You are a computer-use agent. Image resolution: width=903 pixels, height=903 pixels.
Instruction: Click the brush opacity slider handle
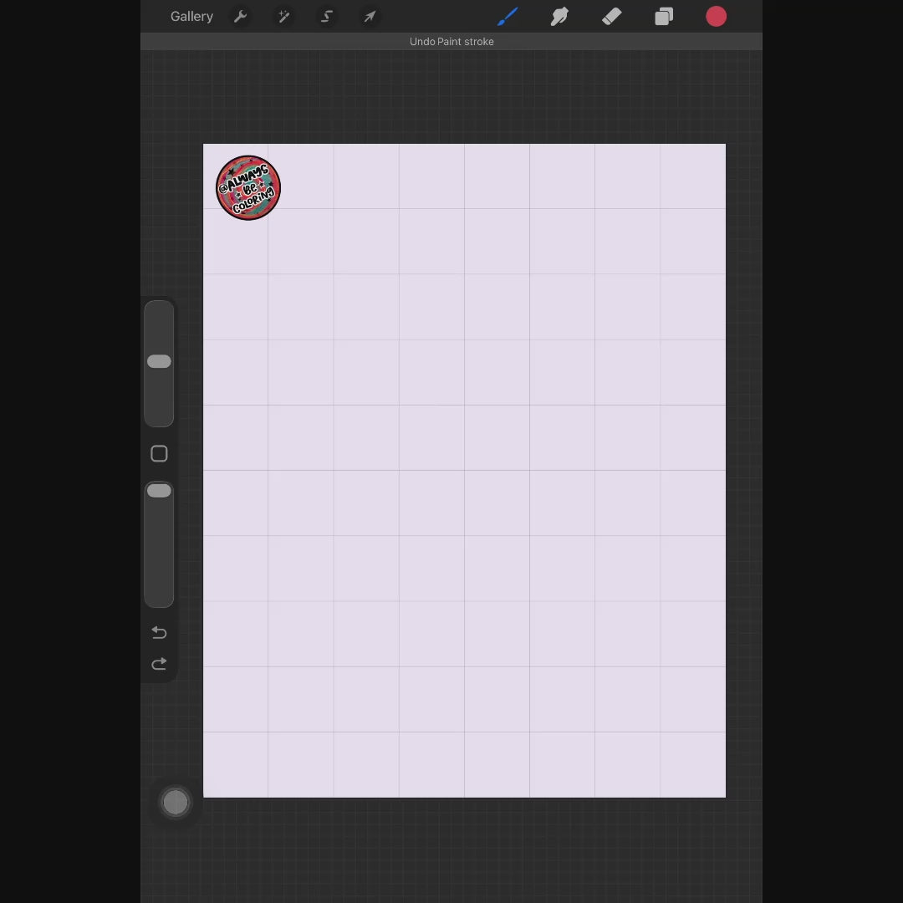159,491
